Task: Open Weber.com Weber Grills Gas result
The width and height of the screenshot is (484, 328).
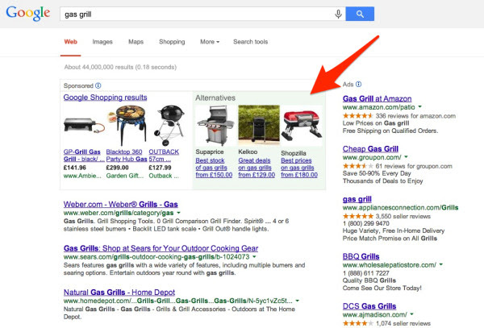Action: pos(121,205)
